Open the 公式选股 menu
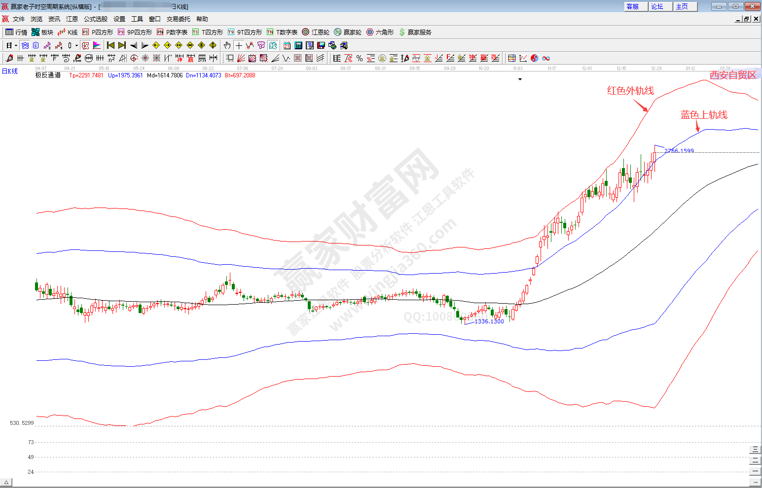The image size is (762, 488). point(95,19)
